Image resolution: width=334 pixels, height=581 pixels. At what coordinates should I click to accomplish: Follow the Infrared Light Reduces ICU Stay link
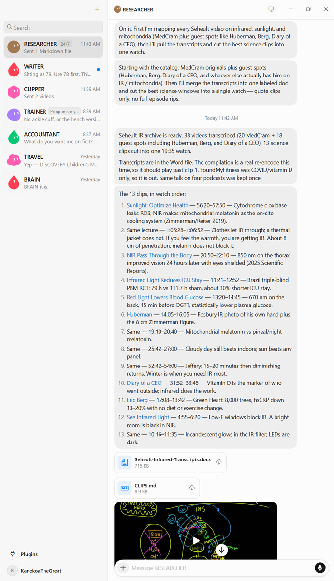[x=164, y=280]
